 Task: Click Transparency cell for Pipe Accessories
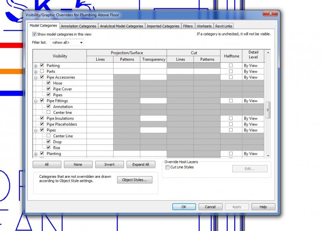pyautogui.click(x=153, y=77)
